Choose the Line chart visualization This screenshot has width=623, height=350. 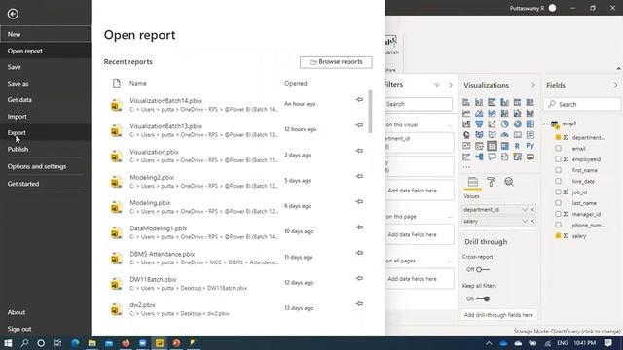[466, 113]
